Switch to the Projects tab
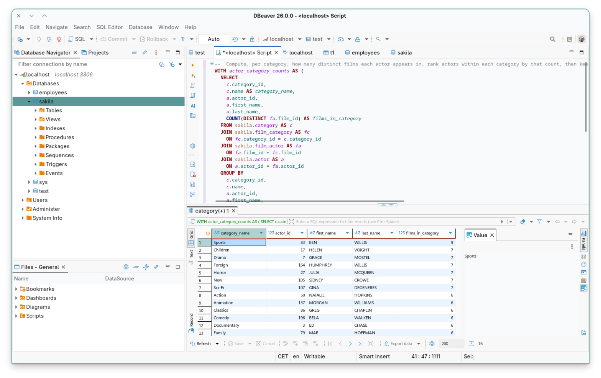This screenshot has height=378, width=601. coord(95,52)
